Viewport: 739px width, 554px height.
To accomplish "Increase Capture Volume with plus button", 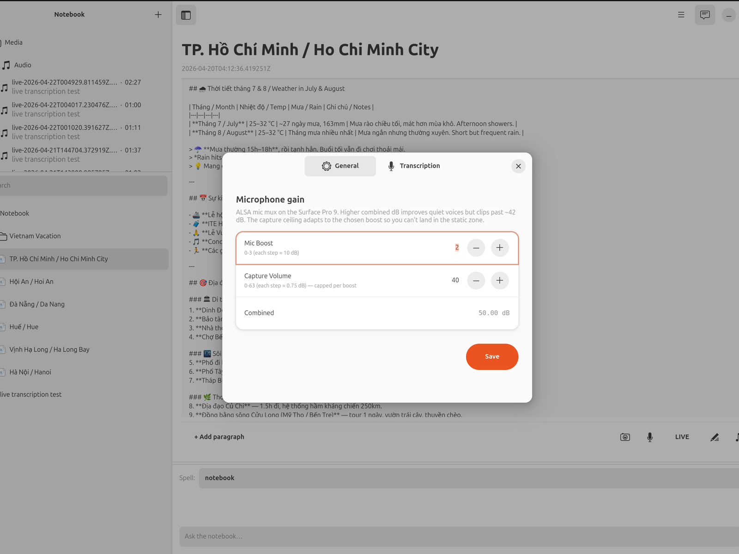I will click(500, 280).
